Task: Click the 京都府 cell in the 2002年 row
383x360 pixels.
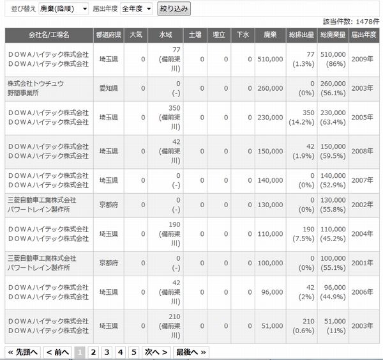Action: [109, 205]
